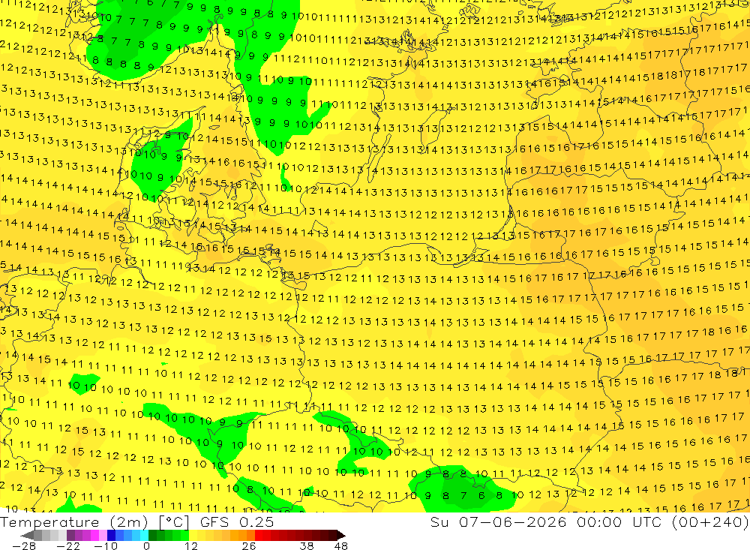
Task: Click the 48 legend scale value
Action: (340, 545)
